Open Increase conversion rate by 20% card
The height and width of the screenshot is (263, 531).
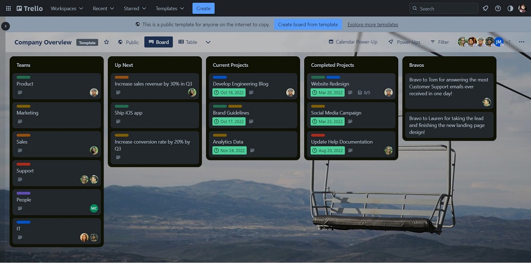[155, 148]
